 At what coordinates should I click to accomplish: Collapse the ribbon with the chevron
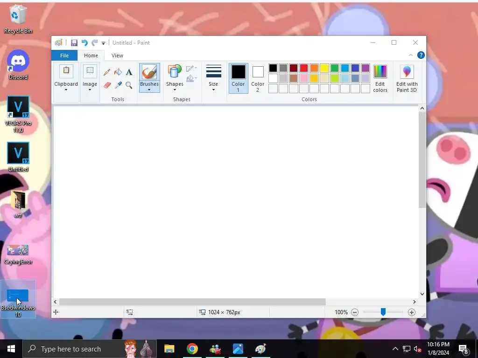[x=411, y=55]
